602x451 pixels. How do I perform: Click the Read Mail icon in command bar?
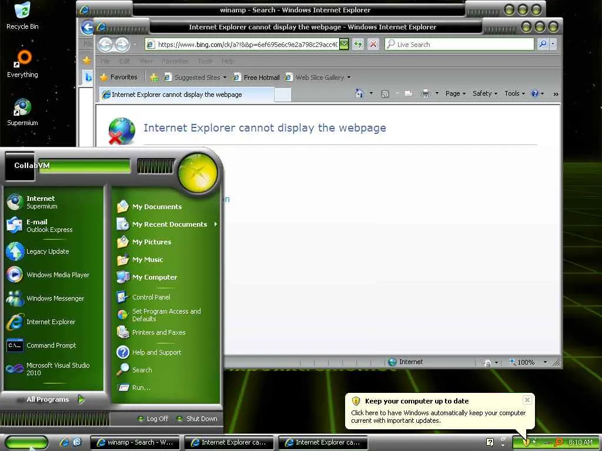(409, 93)
